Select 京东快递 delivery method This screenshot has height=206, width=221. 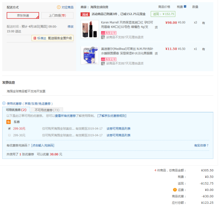point(23,15)
